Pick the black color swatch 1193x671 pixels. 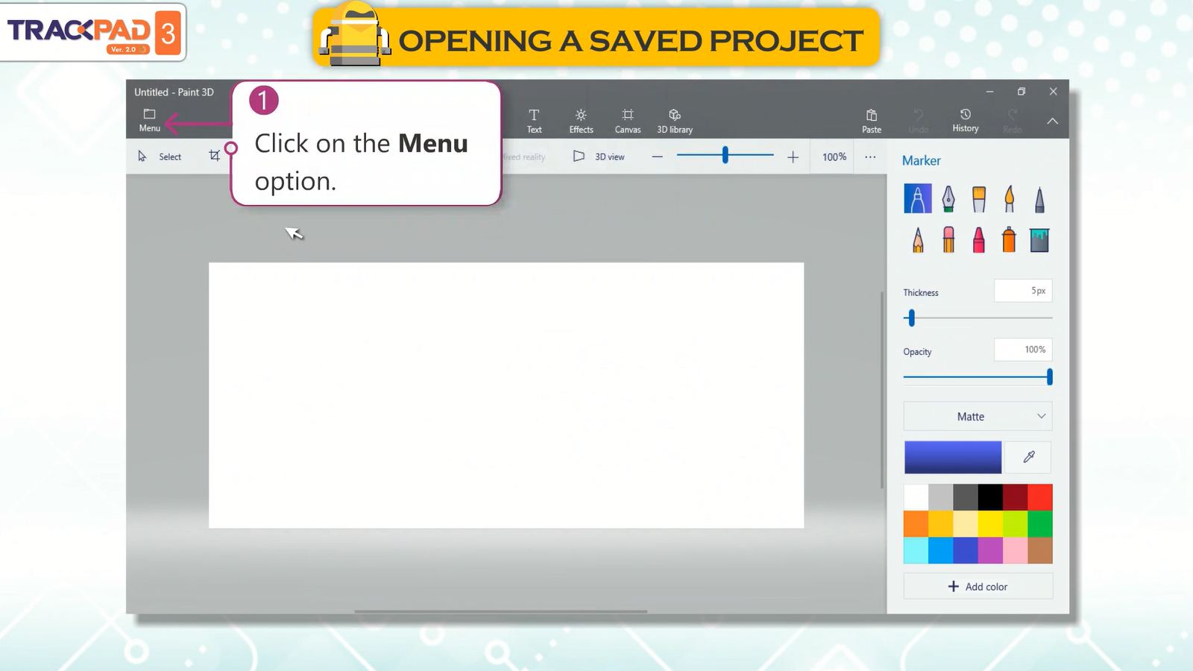tap(990, 497)
